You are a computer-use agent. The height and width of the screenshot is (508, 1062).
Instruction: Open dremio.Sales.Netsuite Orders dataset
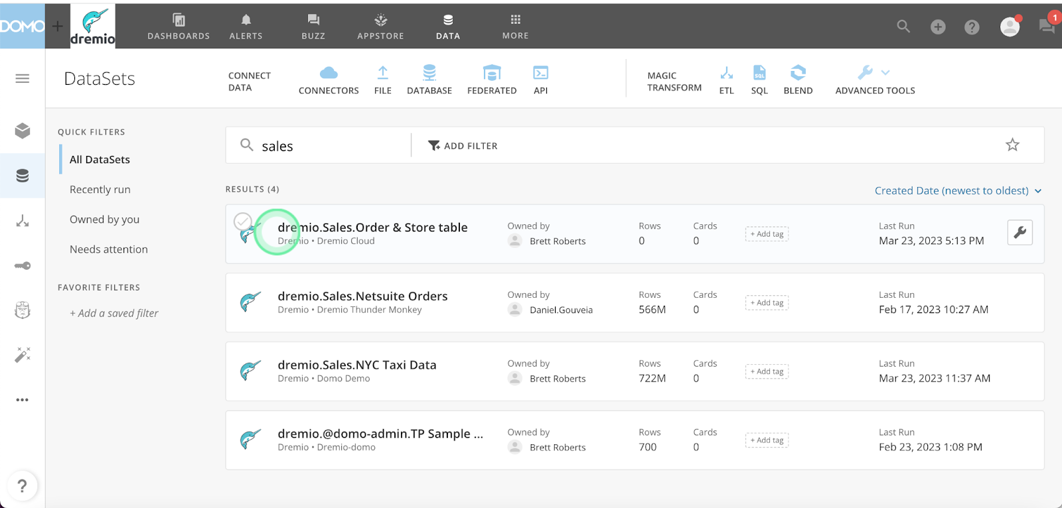click(362, 296)
